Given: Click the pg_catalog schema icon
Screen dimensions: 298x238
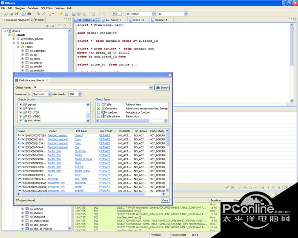Looking at the screenshot, I should point(18,43).
